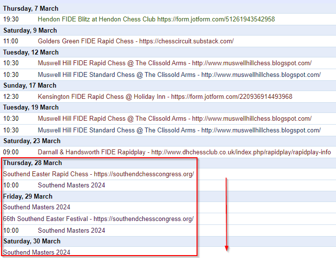This screenshot has width=336, height=258.
Task: Select the Tuesday, 19 March date header
Action: pyautogui.click(x=31, y=108)
